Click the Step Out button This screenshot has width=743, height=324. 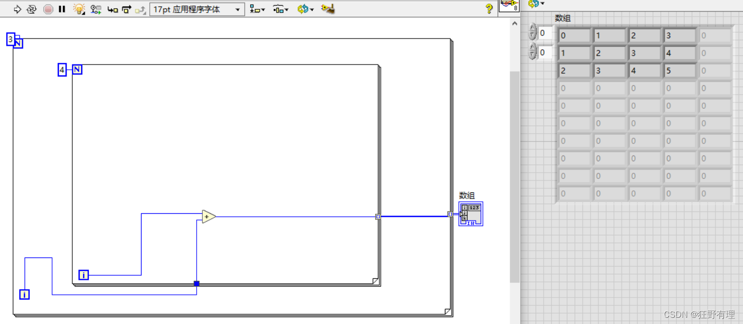[x=140, y=9]
